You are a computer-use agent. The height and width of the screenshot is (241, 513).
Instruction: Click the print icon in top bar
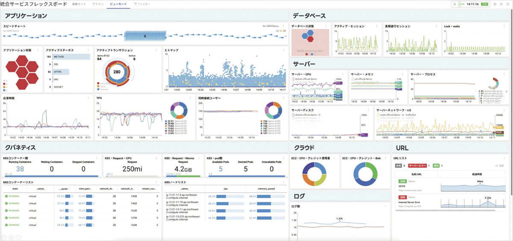click(x=495, y=4)
